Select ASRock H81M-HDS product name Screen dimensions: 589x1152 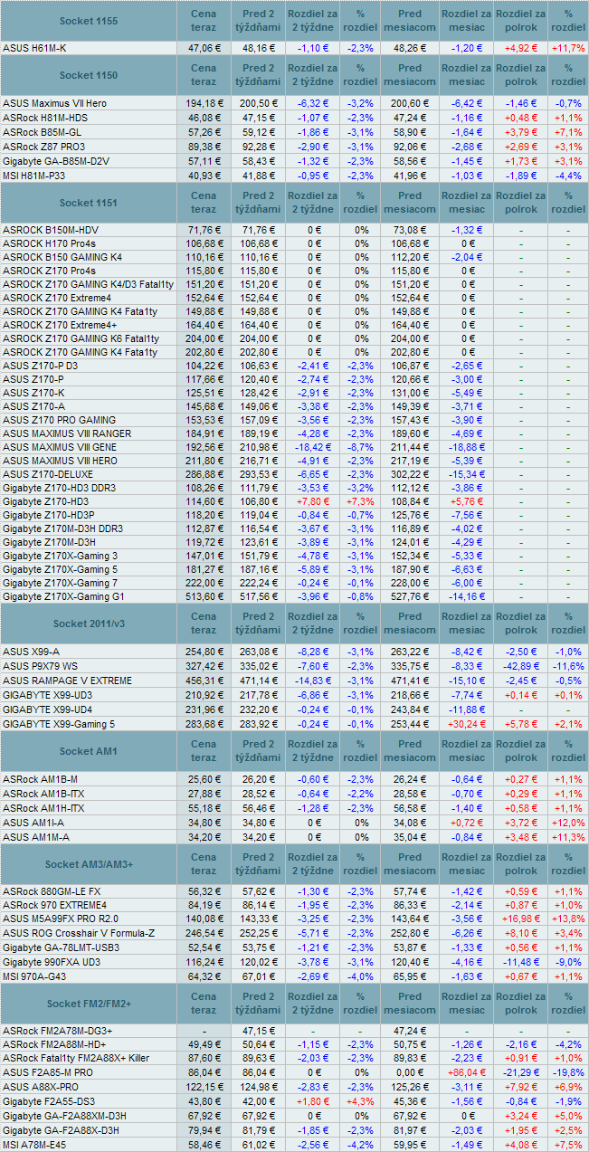(45, 118)
